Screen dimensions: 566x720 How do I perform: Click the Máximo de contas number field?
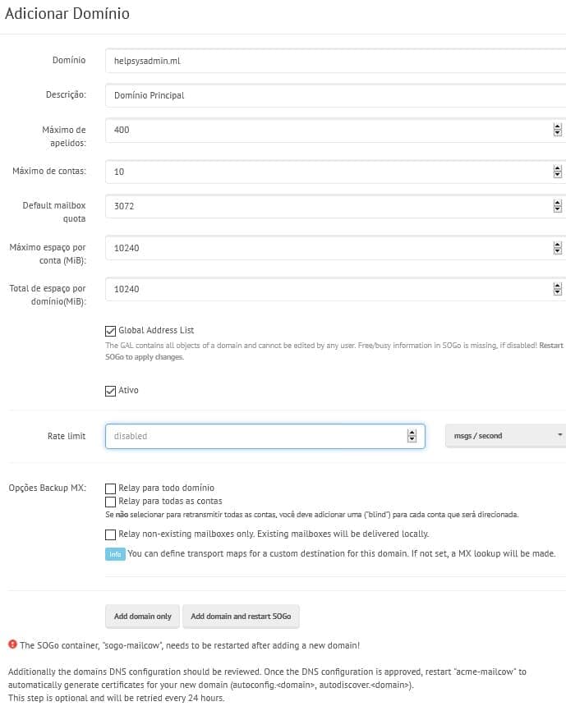[329, 172]
